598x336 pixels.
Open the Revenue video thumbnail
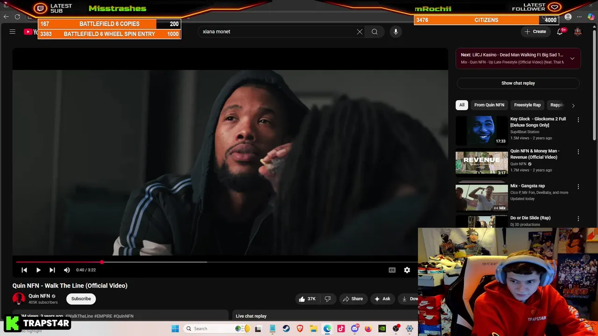482,163
